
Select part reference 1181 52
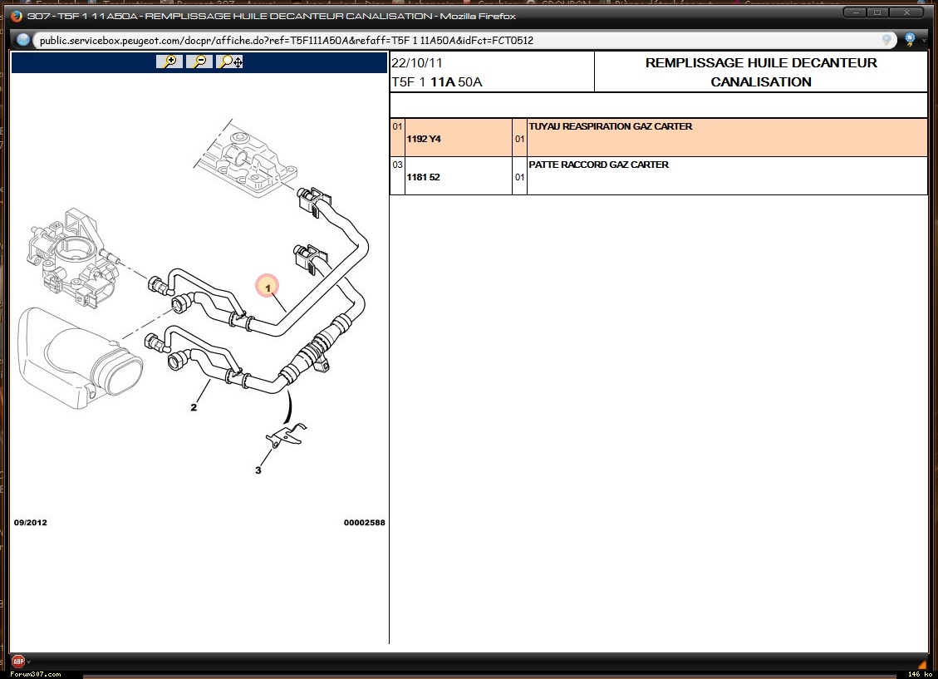point(423,177)
